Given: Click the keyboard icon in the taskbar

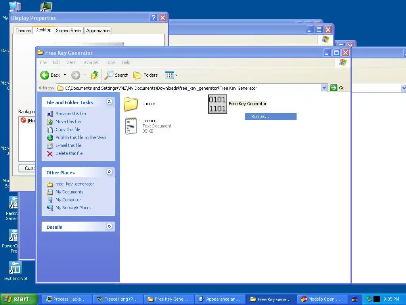Looking at the screenshot, I should 355,299.
